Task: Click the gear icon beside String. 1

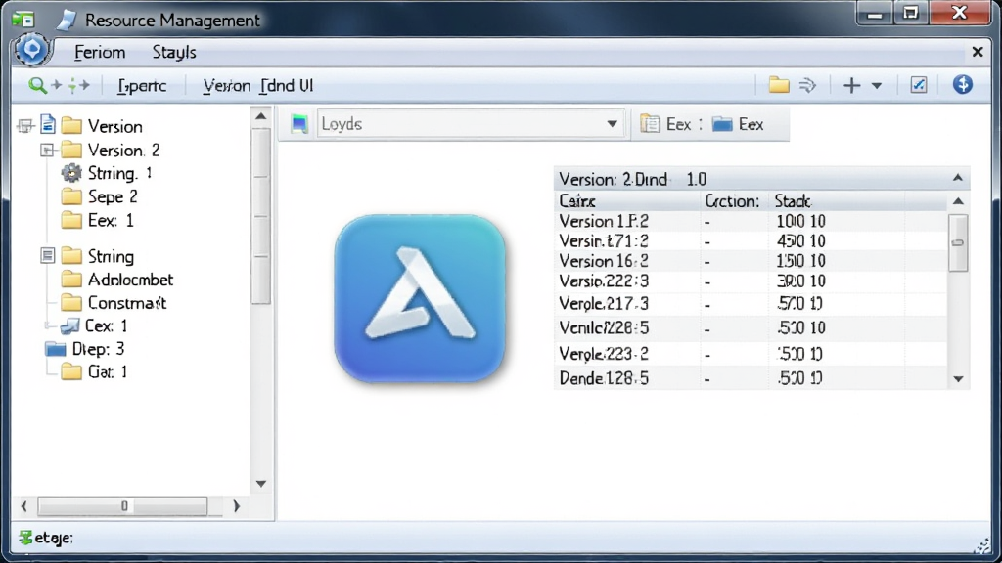Action: tap(71, 173)
